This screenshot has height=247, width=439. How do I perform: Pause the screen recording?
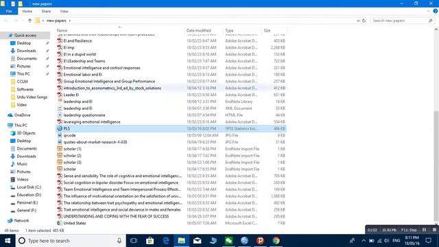click(424, 230)
